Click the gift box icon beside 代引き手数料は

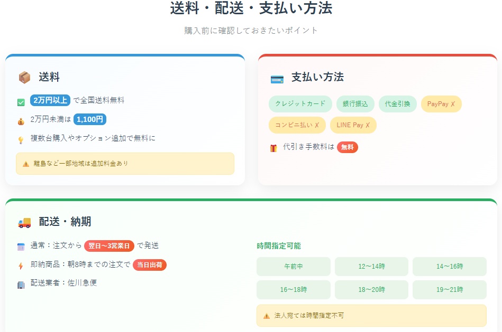(x=273, y=148)
